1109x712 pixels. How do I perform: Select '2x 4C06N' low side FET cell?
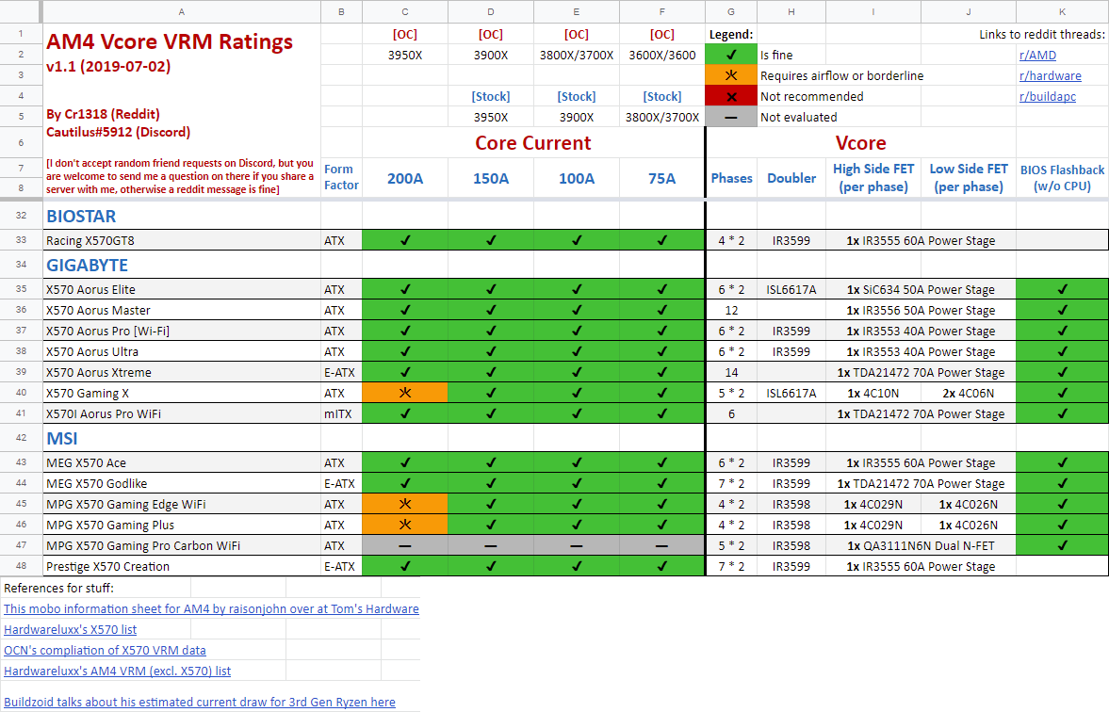tap(969, 393)
